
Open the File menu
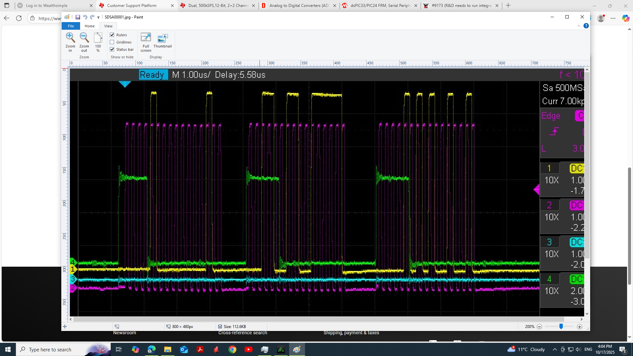point(71,26)
